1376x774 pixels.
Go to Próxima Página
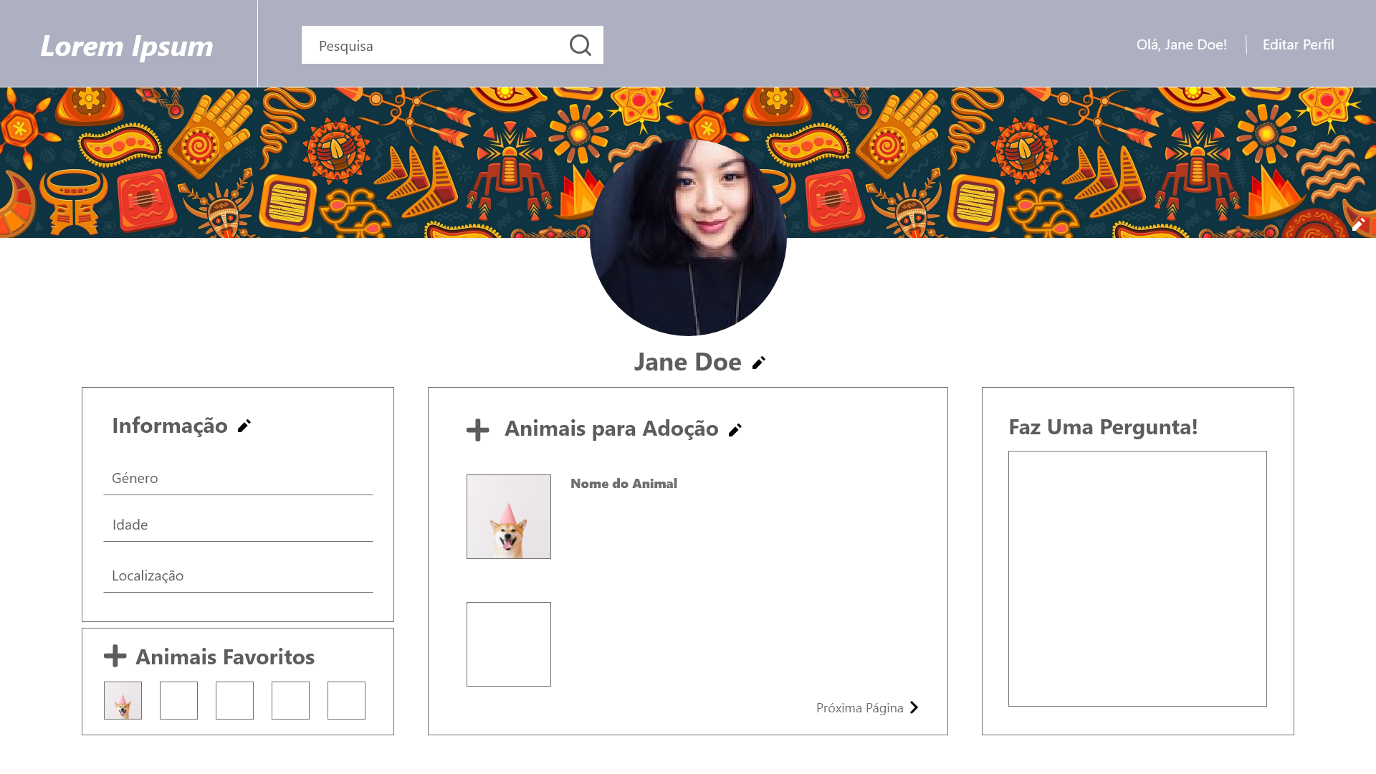click(859, 708)
